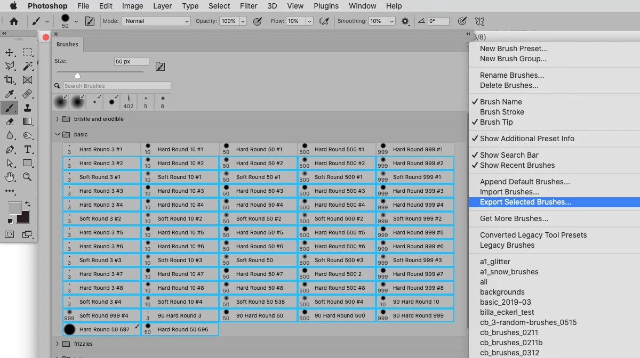Select the Hand tool
The height and width of the screenshot is (358, 640).
click(10, 177)
